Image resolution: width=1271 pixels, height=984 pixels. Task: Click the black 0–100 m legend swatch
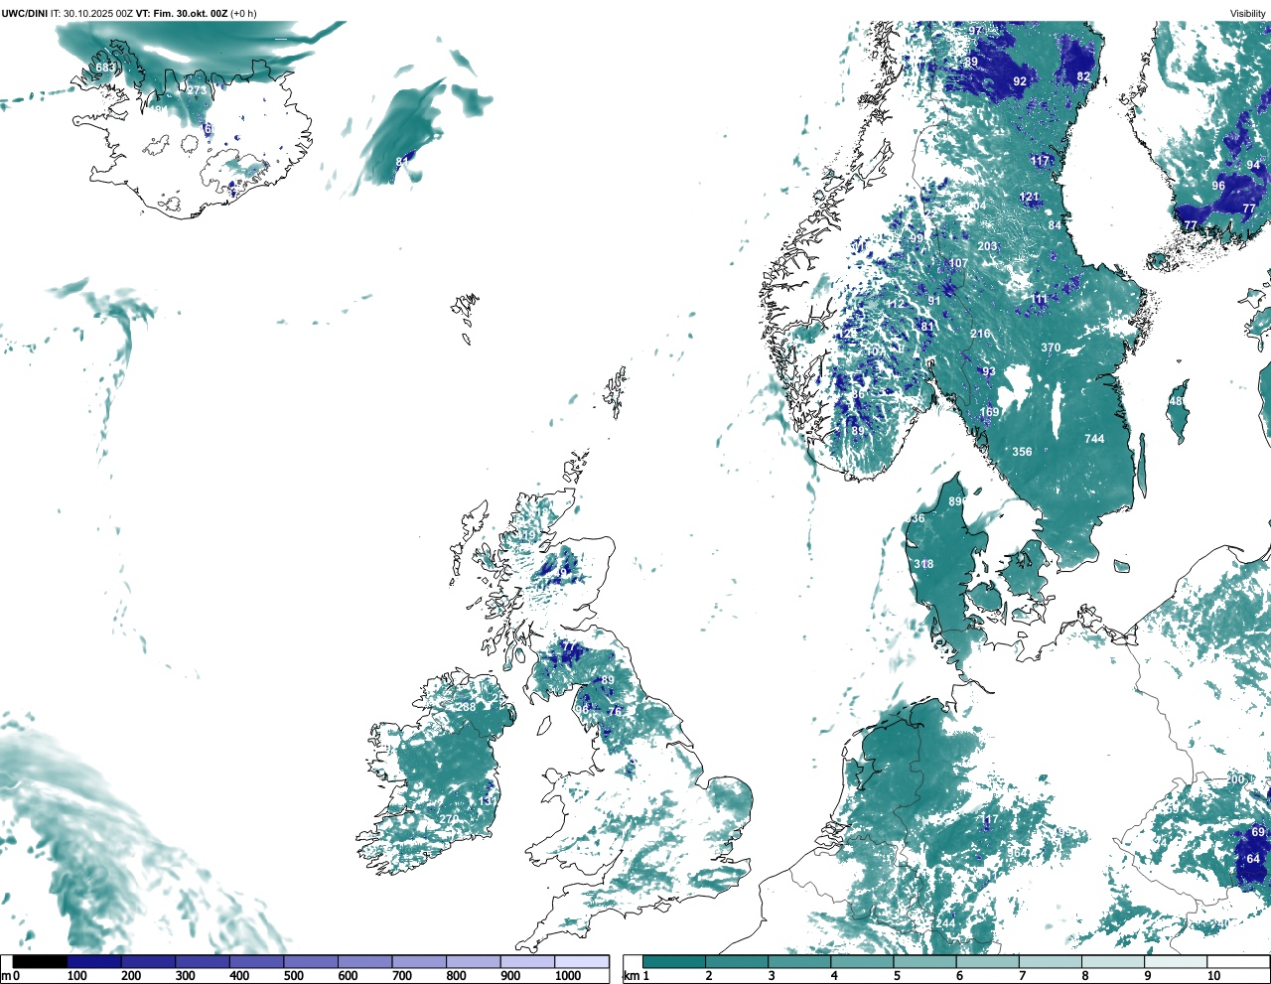pyautogui.click(x=40, y=961)
